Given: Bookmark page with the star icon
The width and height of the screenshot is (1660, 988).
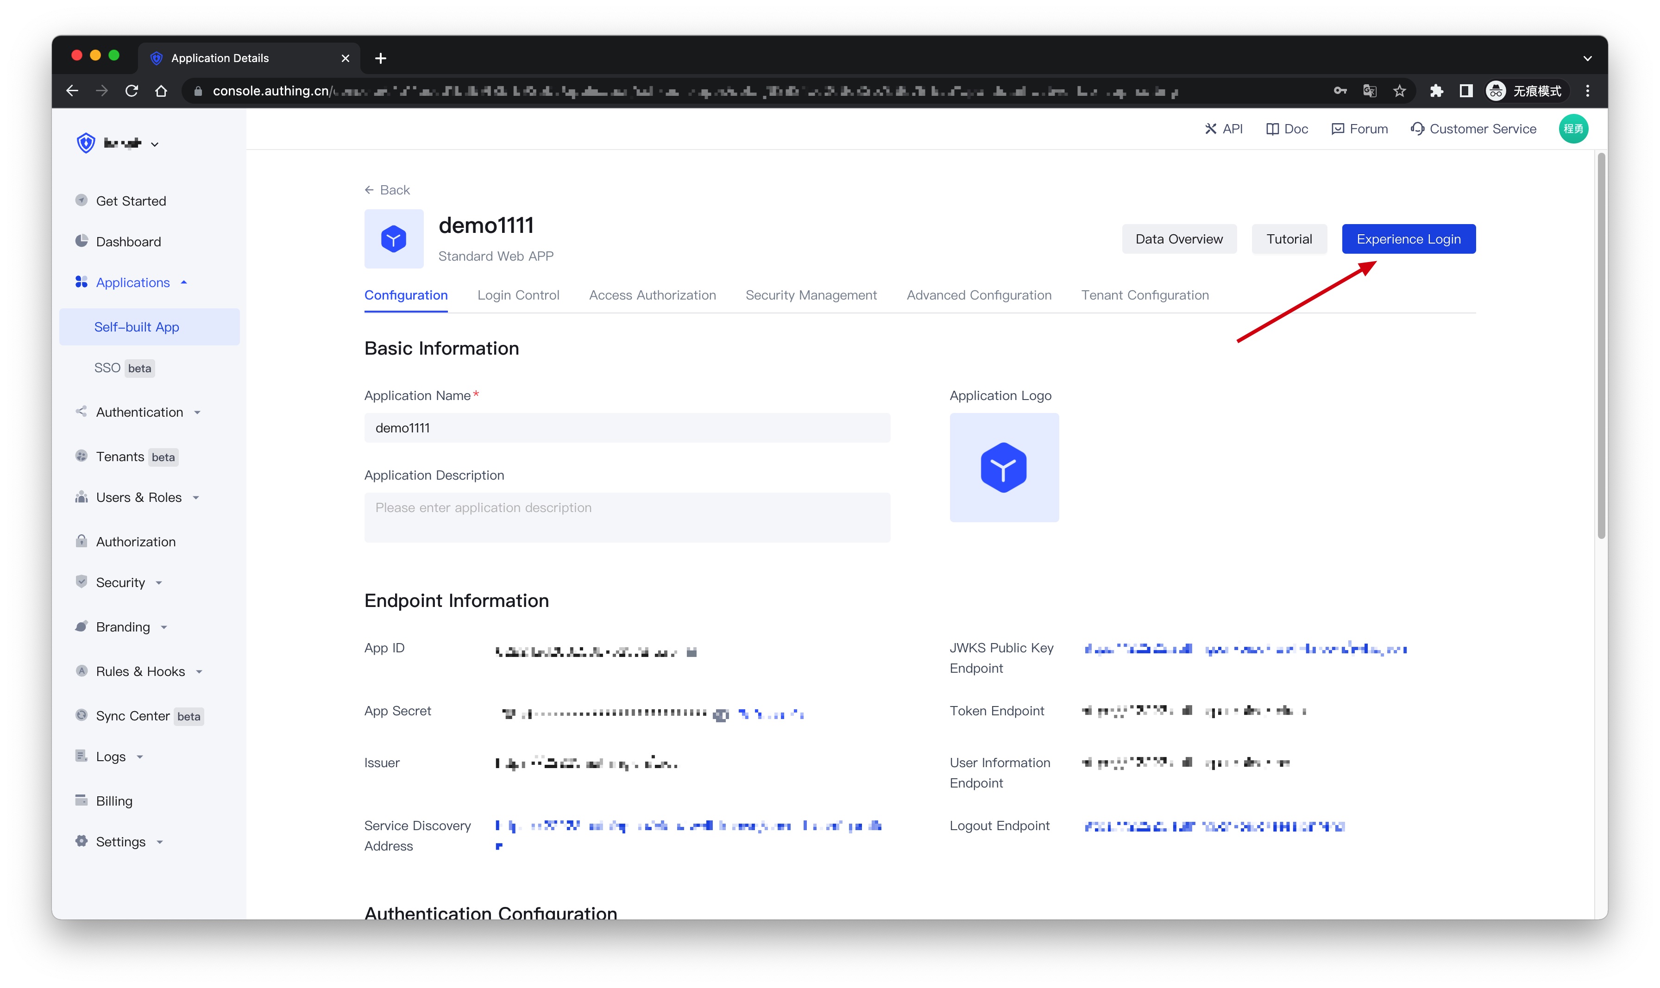Looking at the screenshot, I should [1400, 91].
